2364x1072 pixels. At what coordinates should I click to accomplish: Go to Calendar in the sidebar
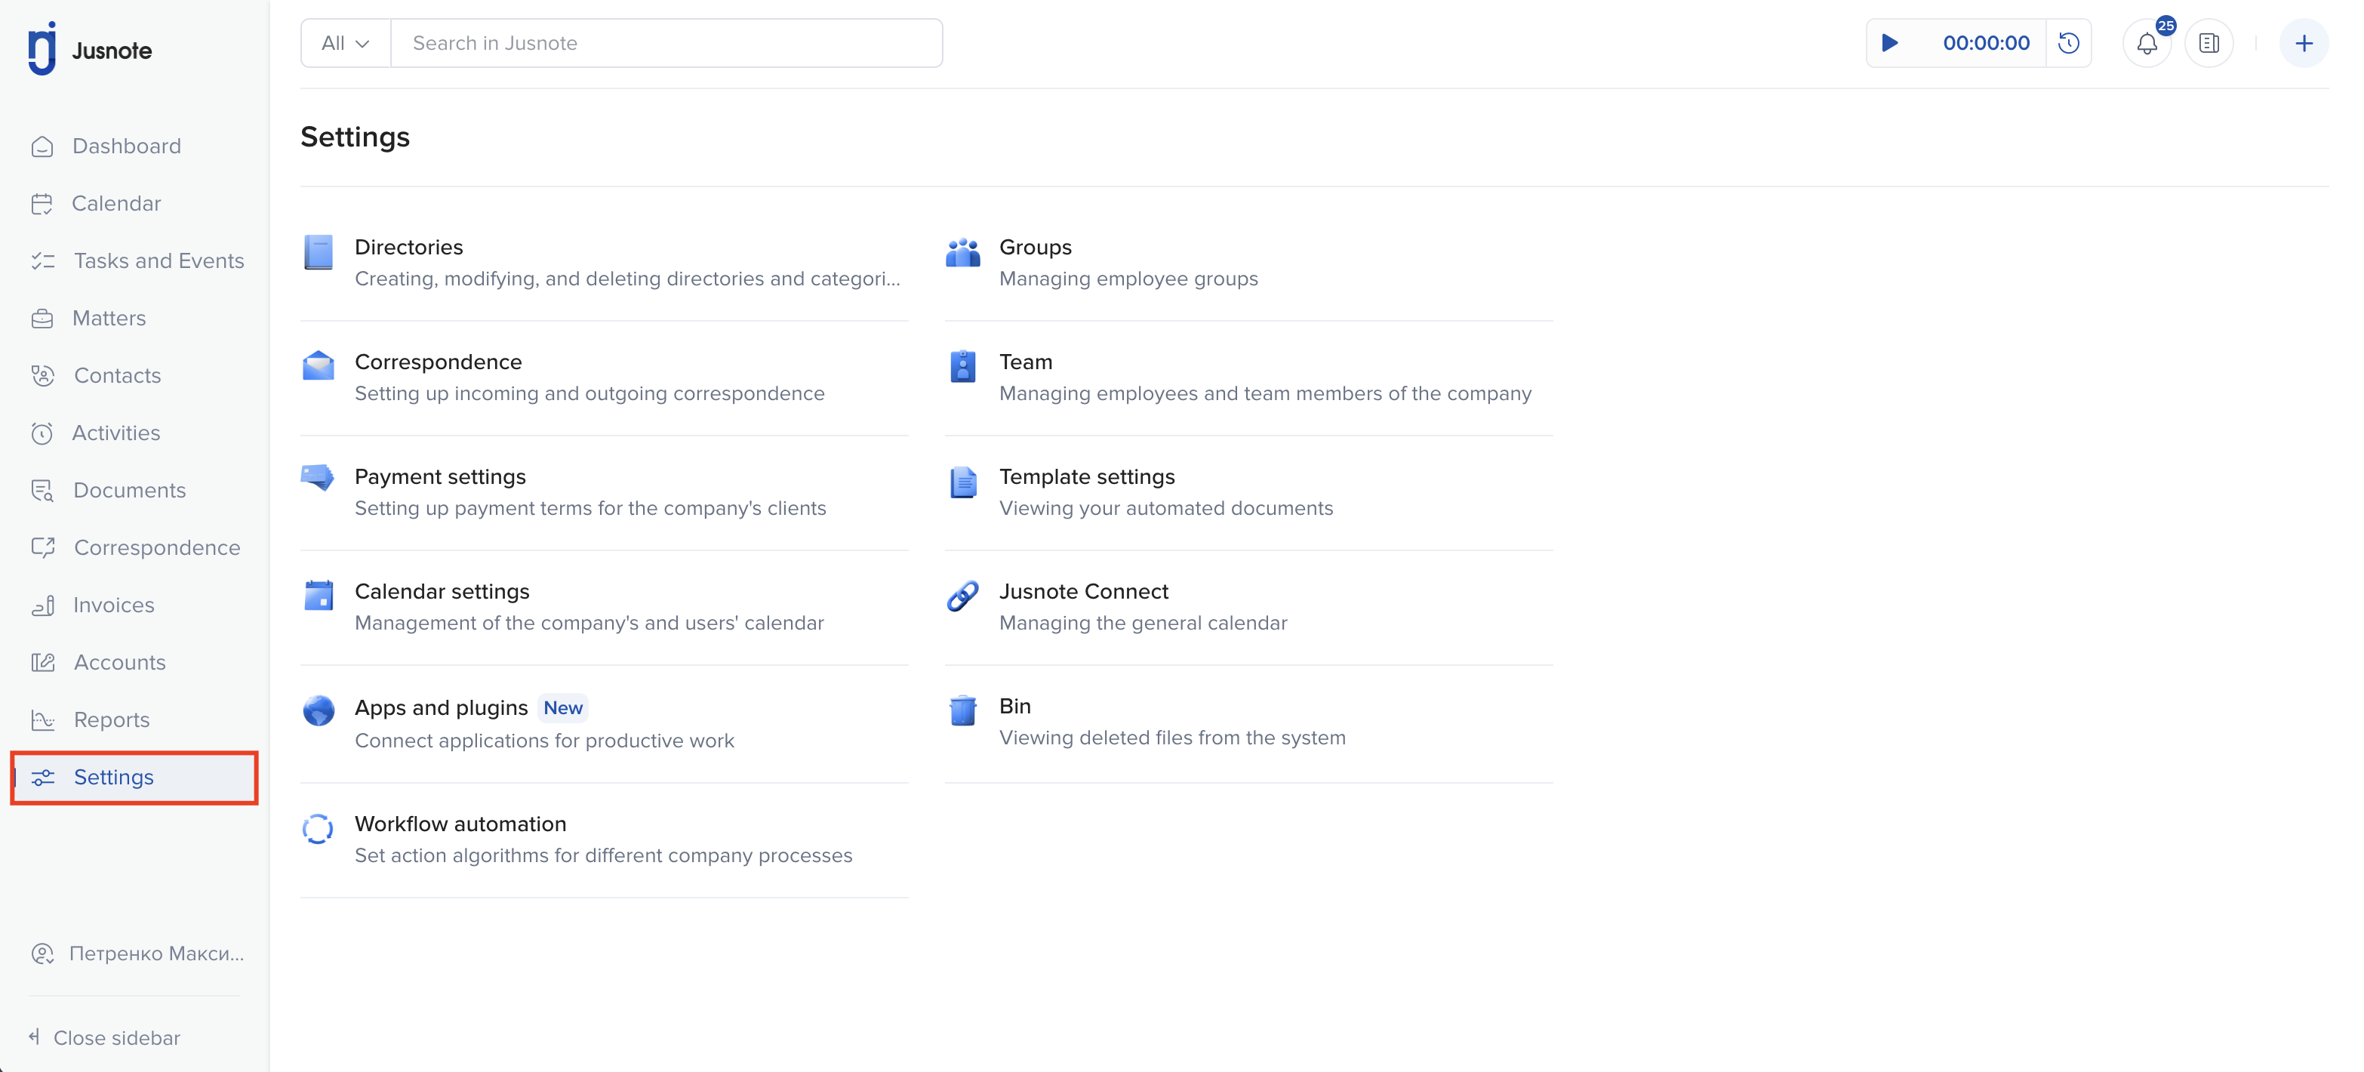tap(116, 204)
